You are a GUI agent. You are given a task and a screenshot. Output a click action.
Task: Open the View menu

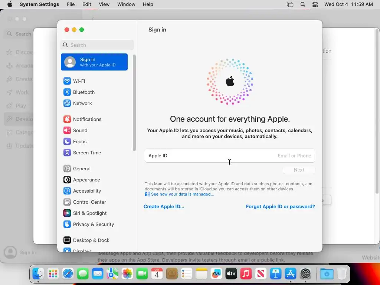[104, 4]
